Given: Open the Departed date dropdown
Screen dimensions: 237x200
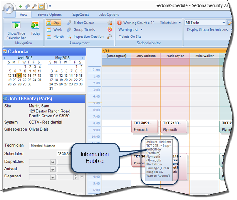Looking at the screenshot, I should coord(53,177).
